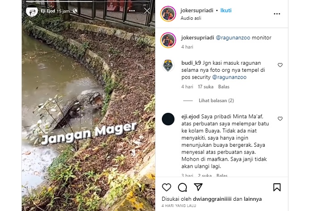Open comment bubble icon below post

pos(182,187)
